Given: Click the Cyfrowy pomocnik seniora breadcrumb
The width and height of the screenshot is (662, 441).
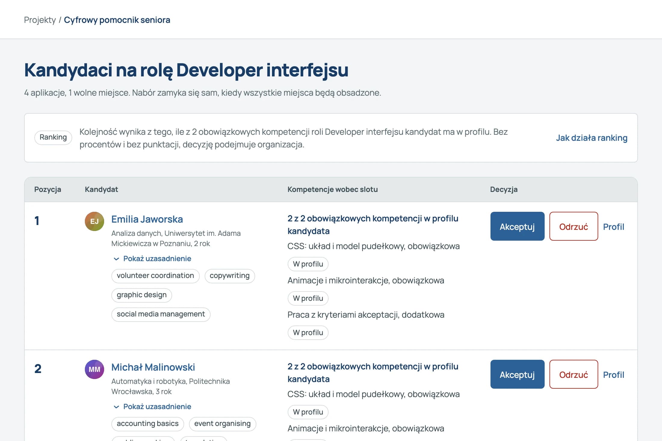Looking at the screenshot, I should (x=117, y=20).
